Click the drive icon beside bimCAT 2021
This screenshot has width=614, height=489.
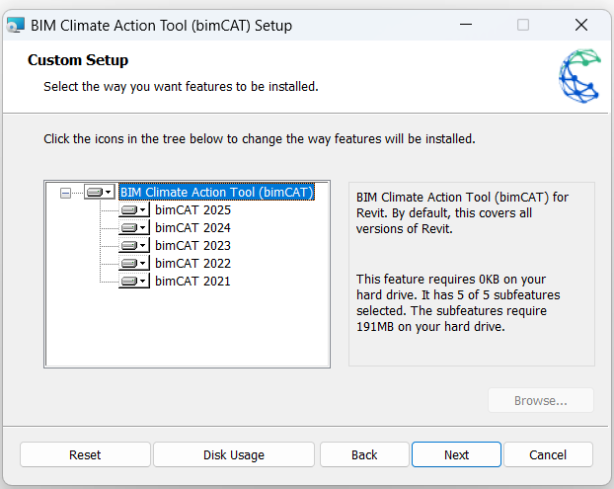pyautogui.click(x=129, y=282)
